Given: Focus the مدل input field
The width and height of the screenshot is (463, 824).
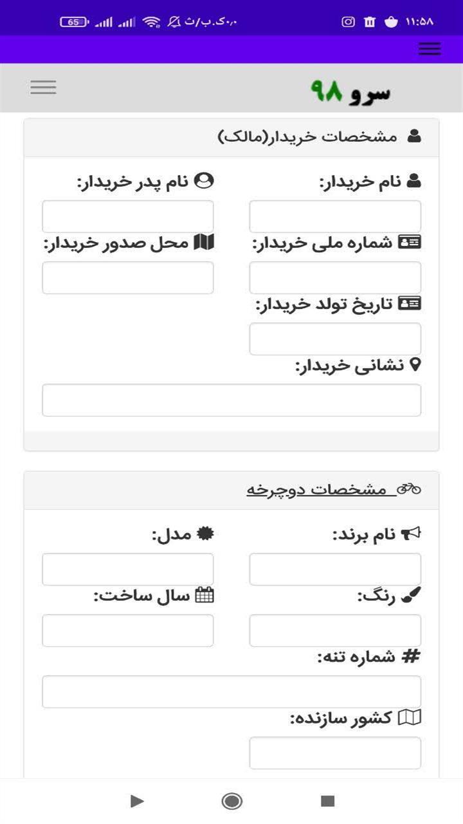Looking at the screenshot, I should 128,569.
